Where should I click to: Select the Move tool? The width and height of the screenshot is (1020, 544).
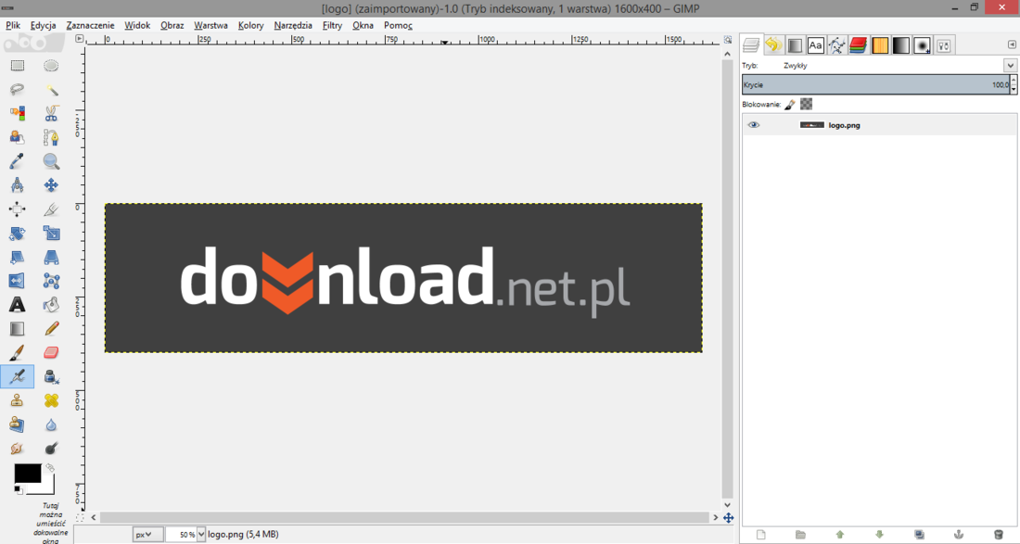(51, 185)
